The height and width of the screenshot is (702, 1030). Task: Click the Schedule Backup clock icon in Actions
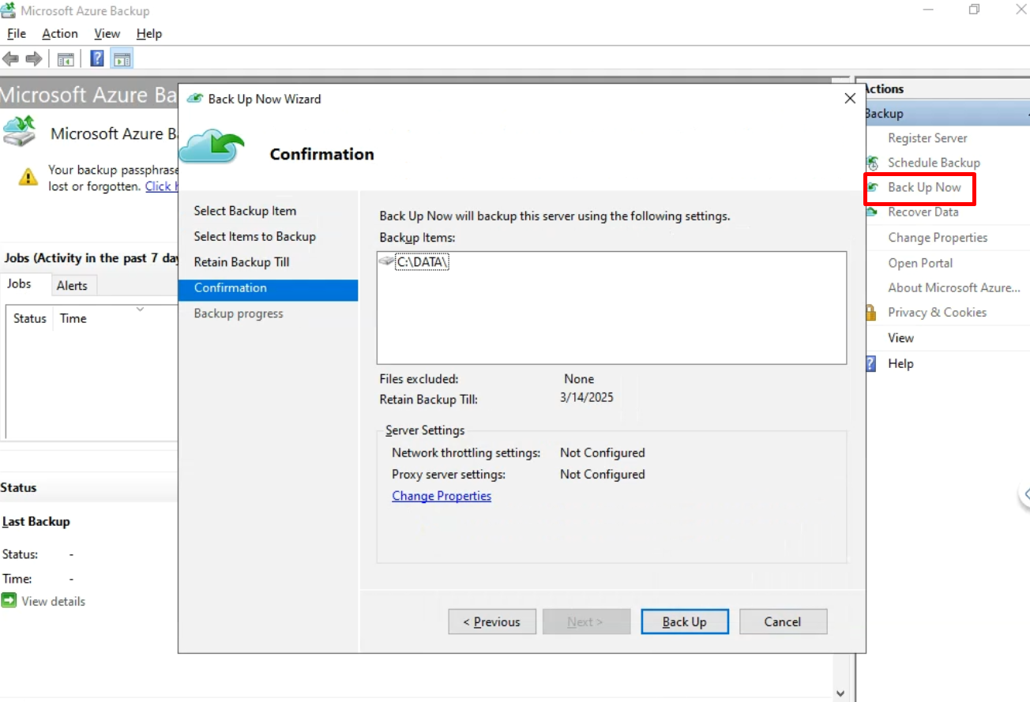click(x=872, y=163)
